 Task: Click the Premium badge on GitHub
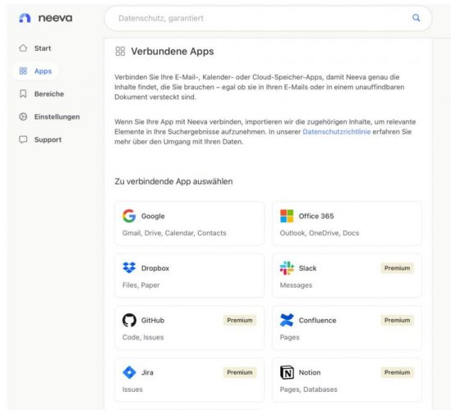(x=240, y=320)
